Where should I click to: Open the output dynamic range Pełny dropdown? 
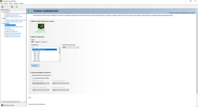click(61, 90)
